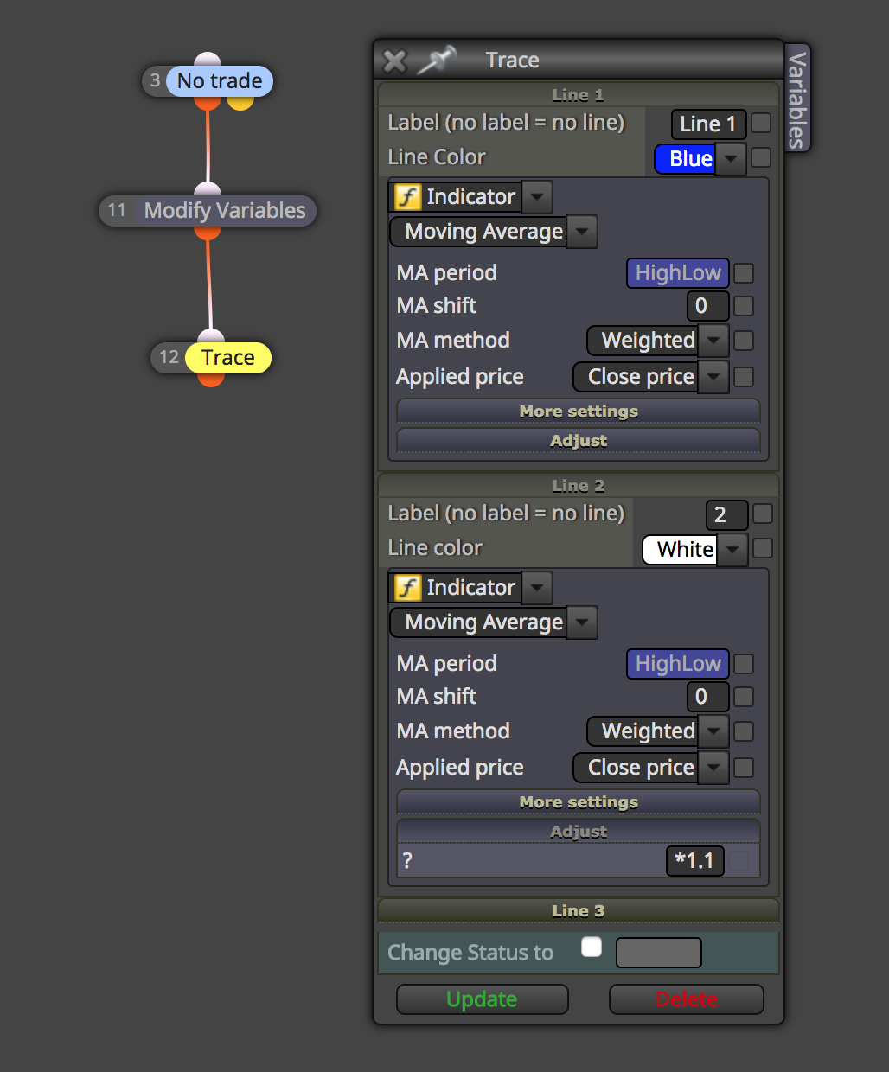This screenshot has width=889, height=1072.
Task: Edit the *1.1 adjust value field
Action: (695, 861)
